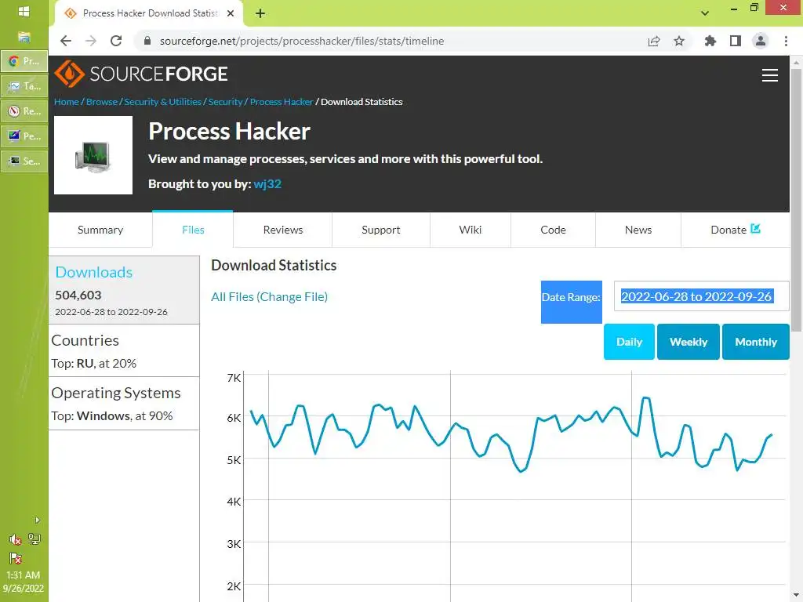Click the clock showing 1:31 AM

23,575
